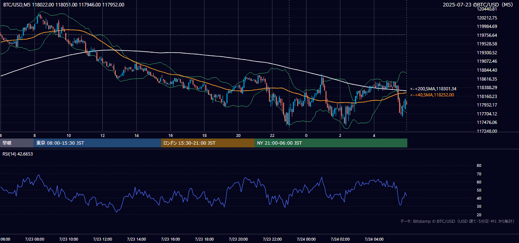Select the NY 21:00-06:00 JST session band
Viewport: 519px width, 243px height.
(331, 143)
